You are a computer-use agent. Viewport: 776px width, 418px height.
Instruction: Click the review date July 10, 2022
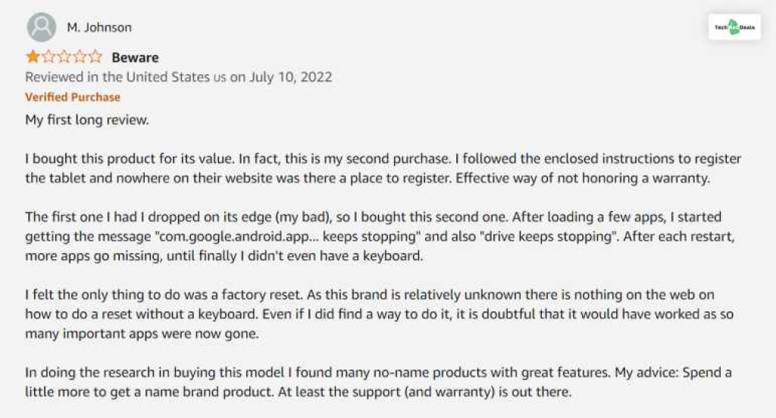pyautogui.click(x=290, y=77)
